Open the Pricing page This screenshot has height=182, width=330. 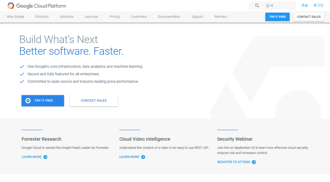[x=114, y=16]
